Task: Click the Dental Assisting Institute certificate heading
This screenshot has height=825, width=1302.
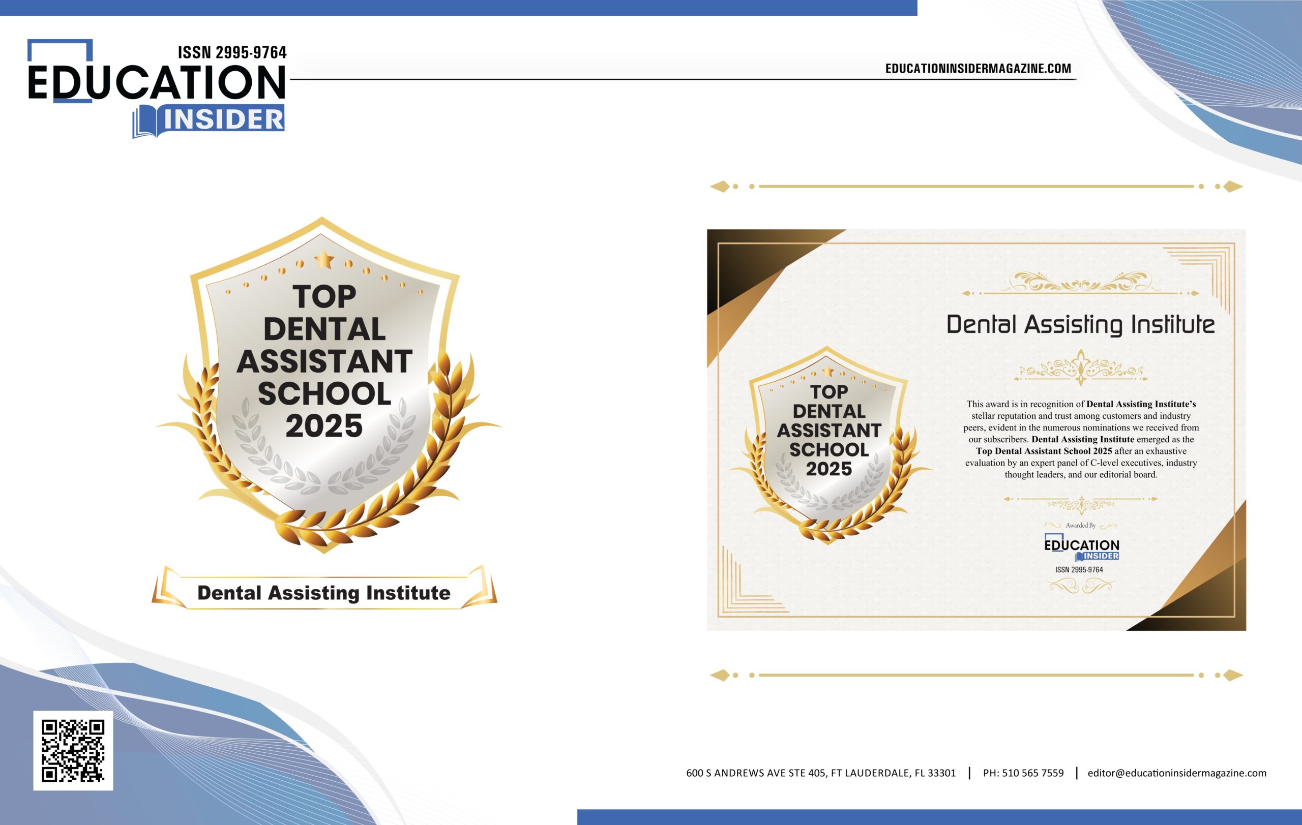Action: [1080, 324]
